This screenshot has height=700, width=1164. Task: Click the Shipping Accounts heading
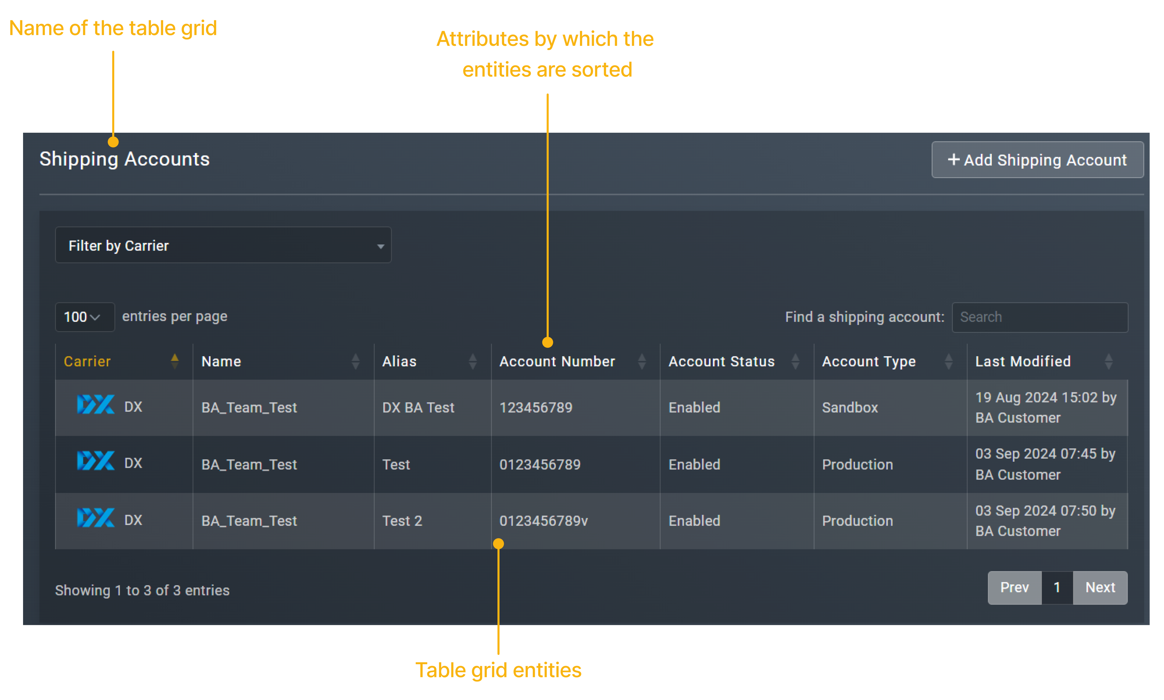coord(124,159)
